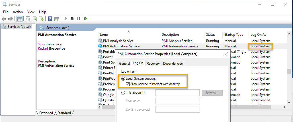Close the PMI Automation Service Properties dialog
293x122 pixels.
(x=226, y=54)
